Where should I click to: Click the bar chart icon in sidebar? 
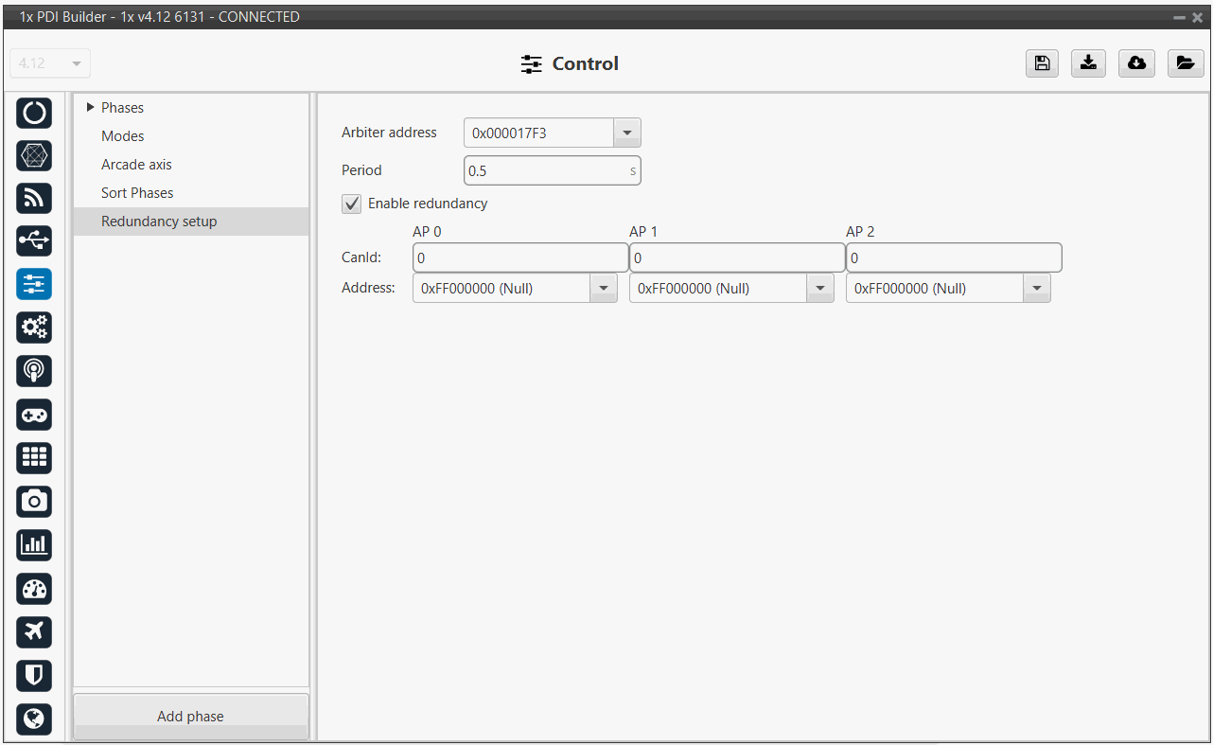click(35, 544)
